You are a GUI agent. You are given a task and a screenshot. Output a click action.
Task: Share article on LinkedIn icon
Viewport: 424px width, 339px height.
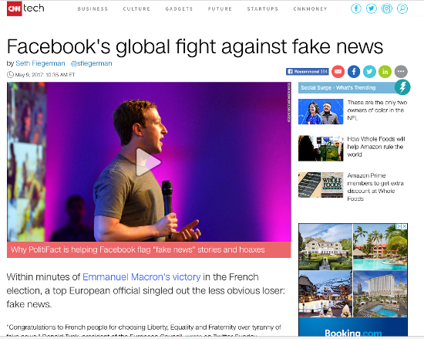[x=385, y=72]
